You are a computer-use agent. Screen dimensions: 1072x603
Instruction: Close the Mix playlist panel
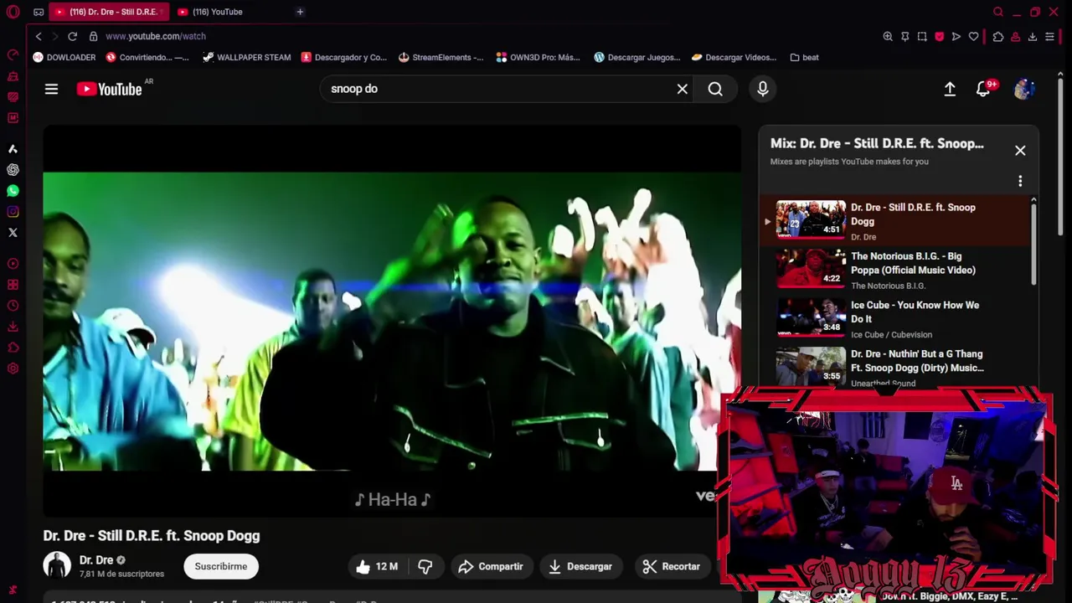[1020, 150]
